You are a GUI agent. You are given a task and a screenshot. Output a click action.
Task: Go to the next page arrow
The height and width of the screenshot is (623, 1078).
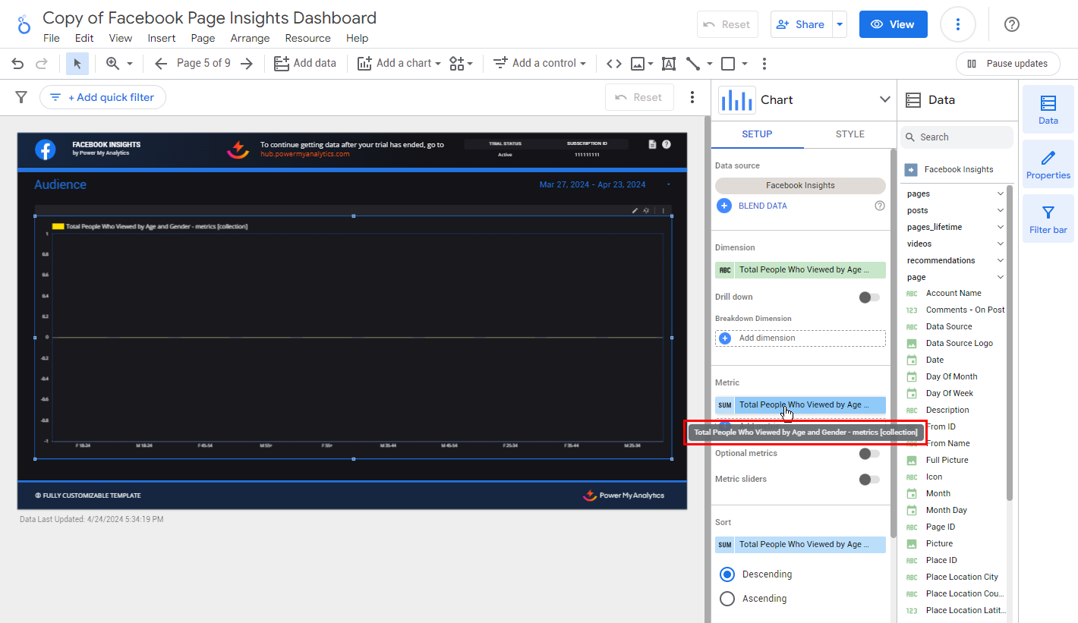coord(246,64)
